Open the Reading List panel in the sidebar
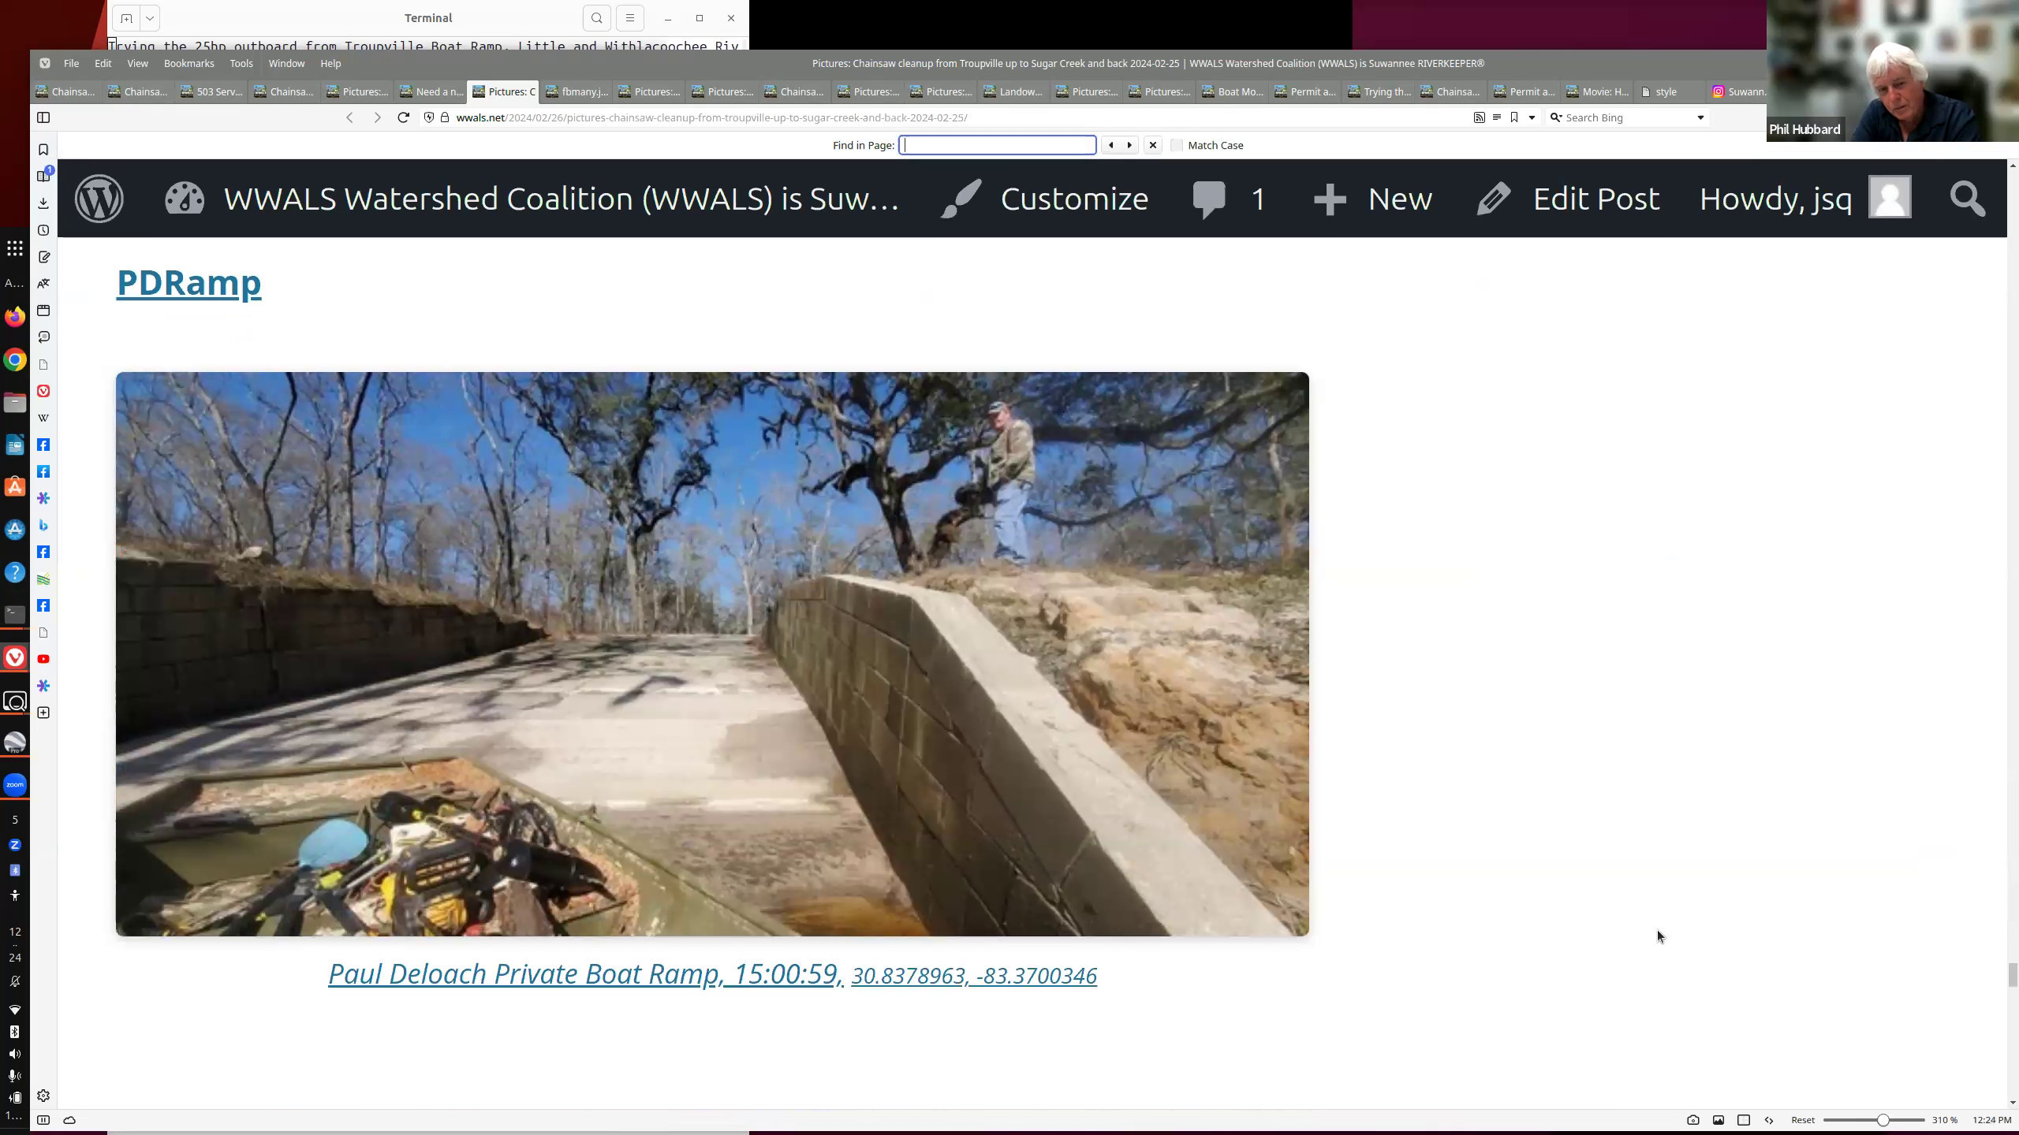2019x1135 pixels. click(43, 177)
